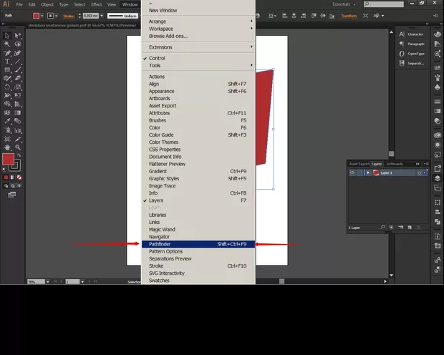The width and height of the screenshot is (444, 355).
Task: Choose Gradient from the Window menu
Action: pyautogui.click(x=198, y=171)
